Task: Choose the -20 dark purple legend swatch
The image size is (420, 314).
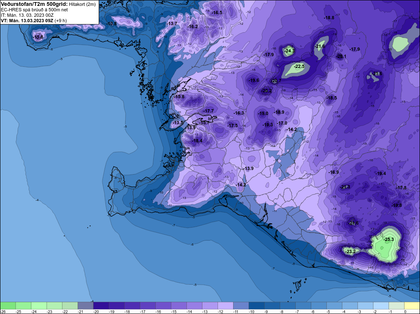Action: pyautogui.click(x=101, y=306)
